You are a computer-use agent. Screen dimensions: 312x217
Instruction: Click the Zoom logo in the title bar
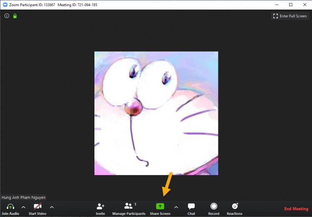pyautogui.click(x=5, y=5)
